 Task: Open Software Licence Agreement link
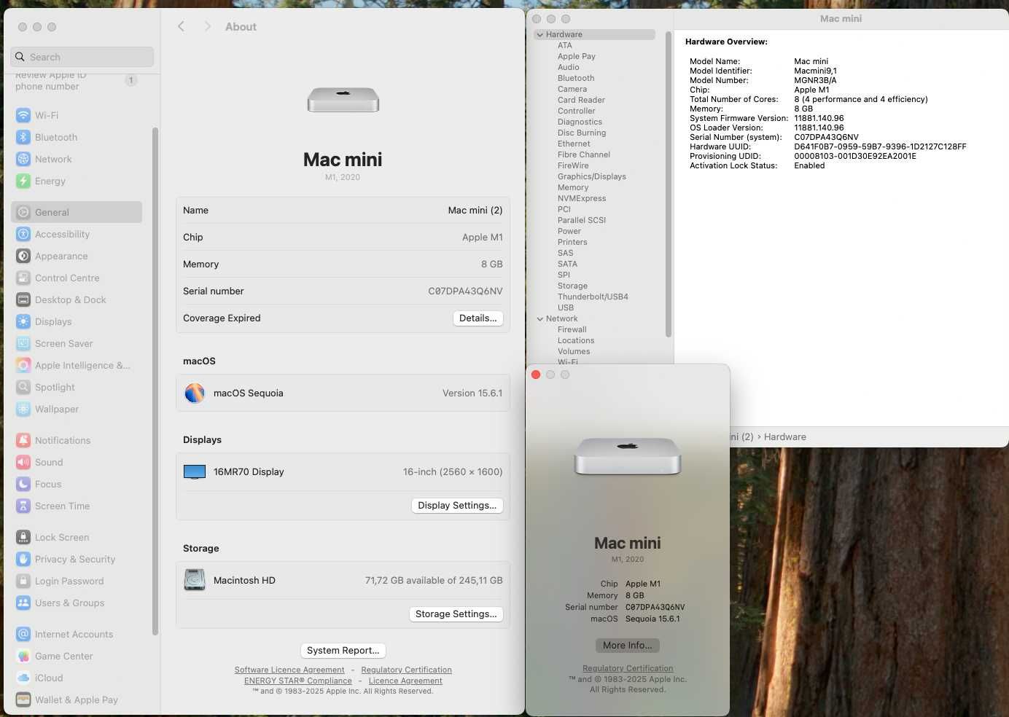[289, 670]
